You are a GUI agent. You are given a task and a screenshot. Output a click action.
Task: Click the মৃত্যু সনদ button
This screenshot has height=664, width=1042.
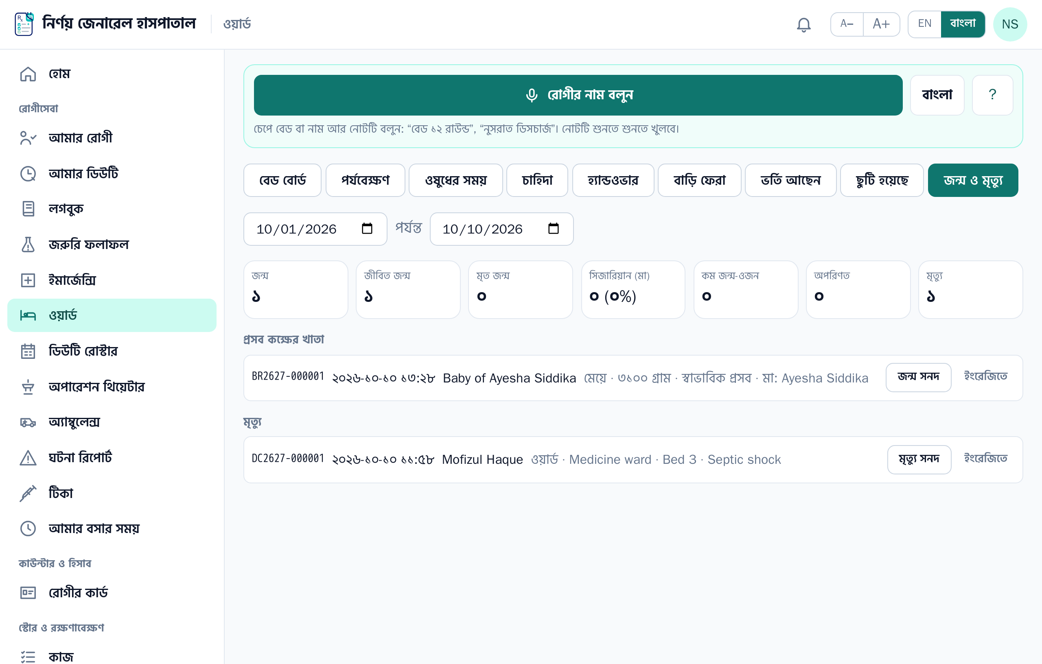(x=919, y=459)
